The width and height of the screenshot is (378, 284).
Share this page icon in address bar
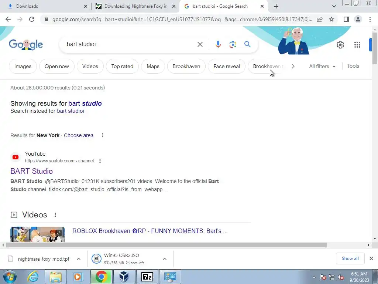320,19
